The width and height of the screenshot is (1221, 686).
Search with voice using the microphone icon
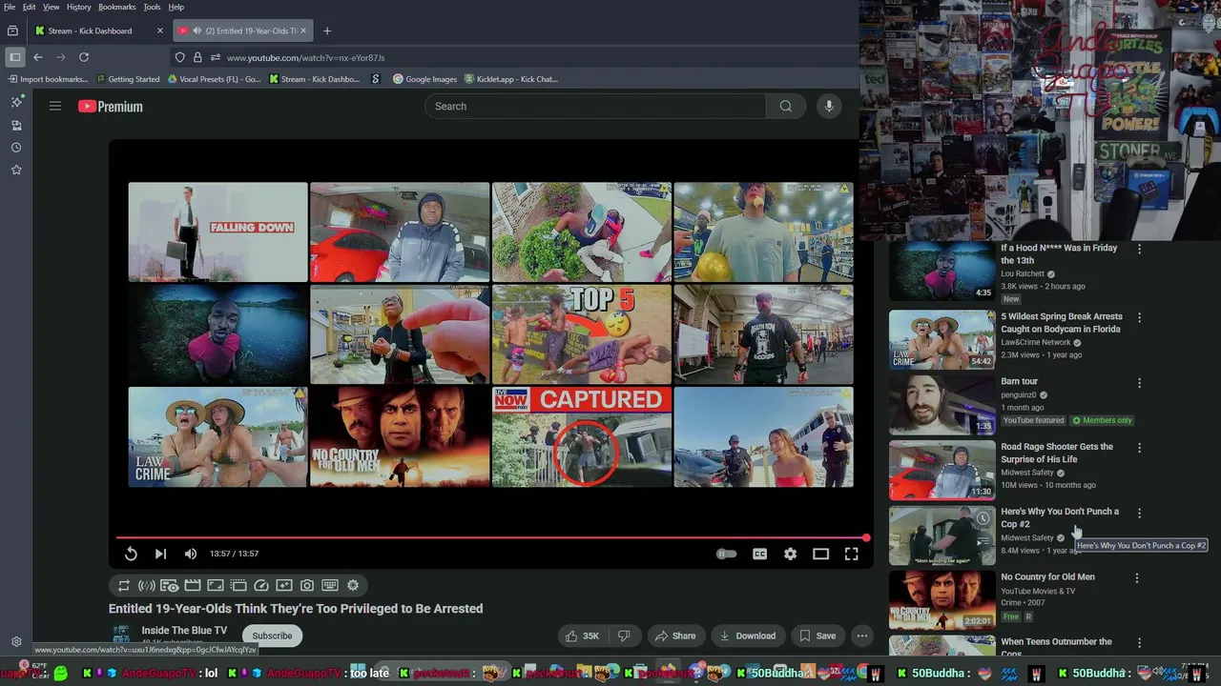coord(829,106)
